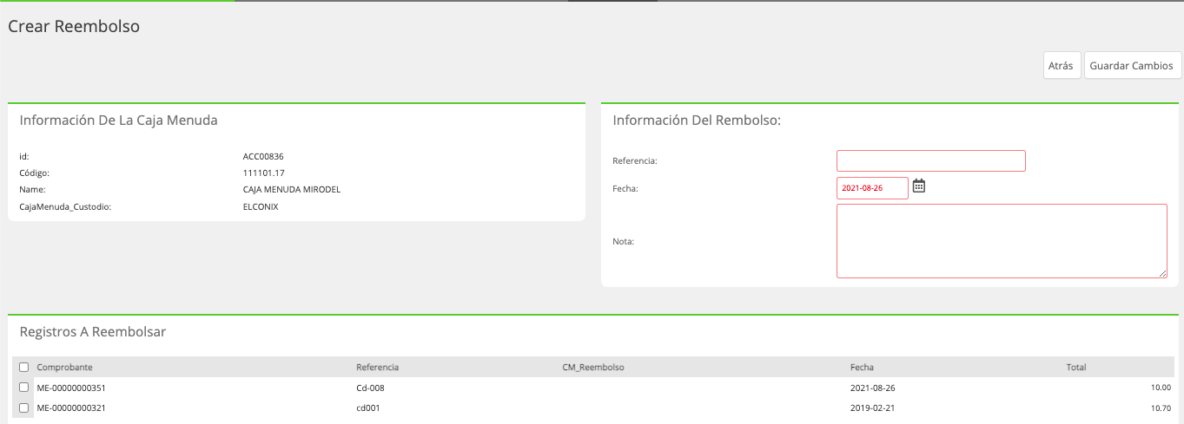Screen dimensions: 1184x424
Task: Click the Referencia column header in table
Action: pyautogui.click(x=377, y=368)
